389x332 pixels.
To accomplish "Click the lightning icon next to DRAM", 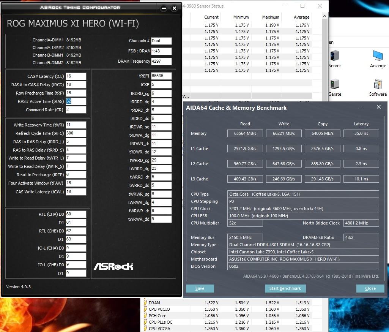I will click(x=145, y=302).
